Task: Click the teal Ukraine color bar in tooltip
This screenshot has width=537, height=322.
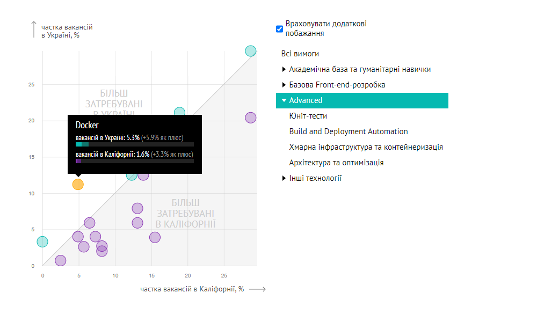Action: 81,144
